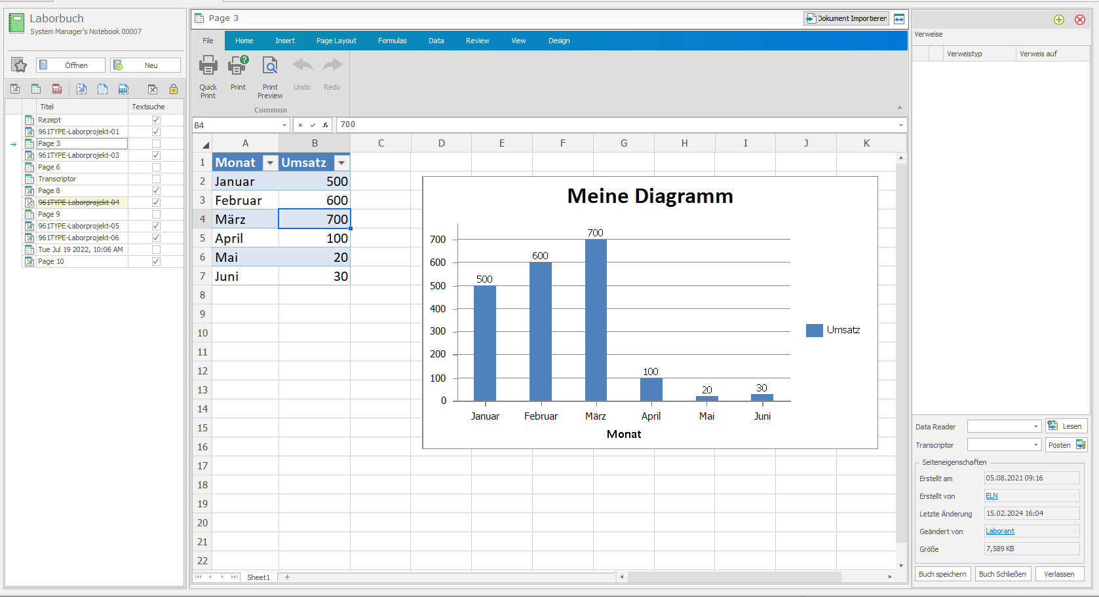Click the Öffnen button
The image size is (1099, 597).
(x=71, y=65)
